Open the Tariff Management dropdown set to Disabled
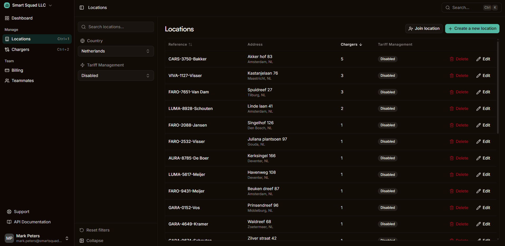Screen dimensions: 505x246 click(116, 76)
